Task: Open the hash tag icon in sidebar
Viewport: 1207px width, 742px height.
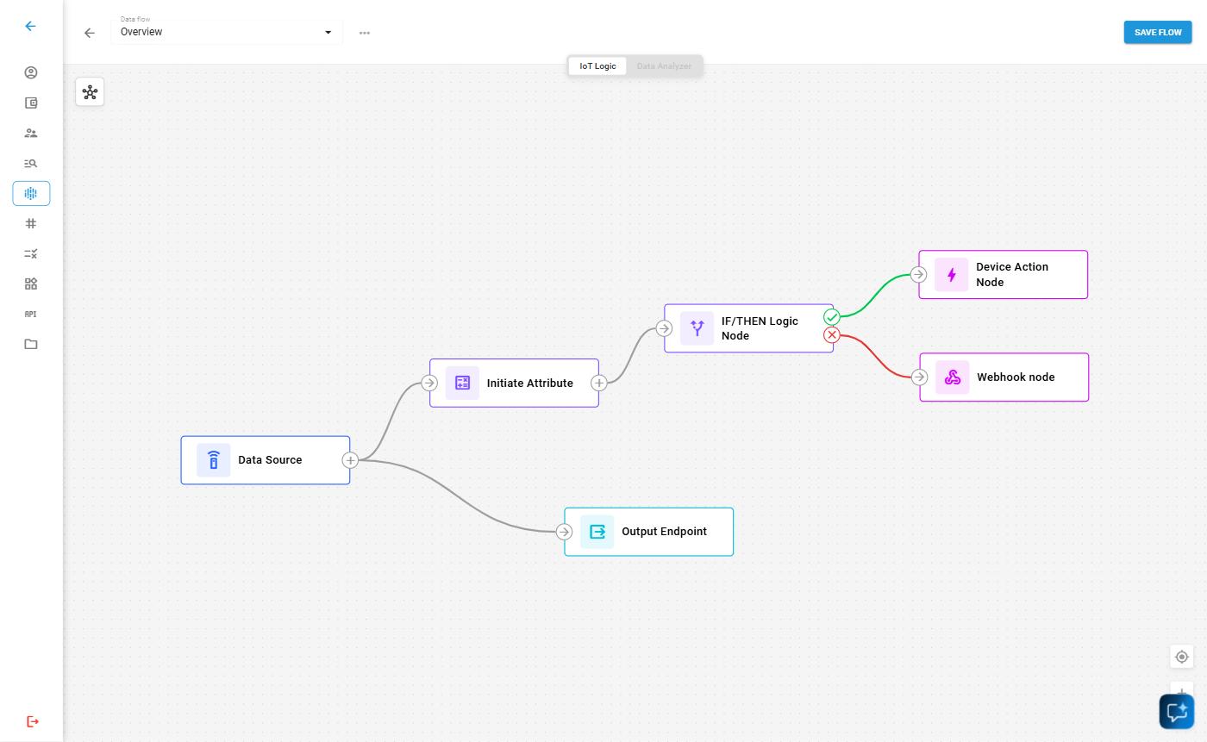Action: click(31, 223)
